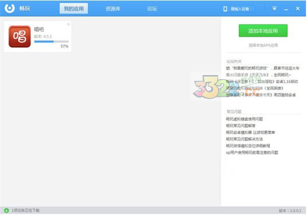Click the 版本: 4.5.1 text
This screenshot has width=307, height=215.
pyautogui.click(x=43, y=36)
